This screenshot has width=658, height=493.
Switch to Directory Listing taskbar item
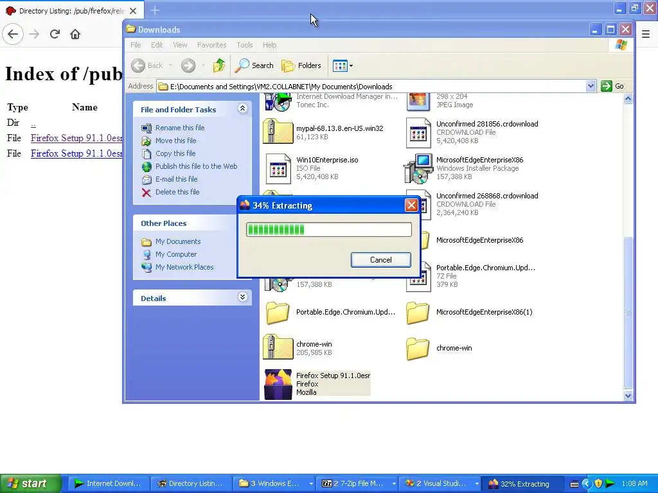[x=190, y=483]
